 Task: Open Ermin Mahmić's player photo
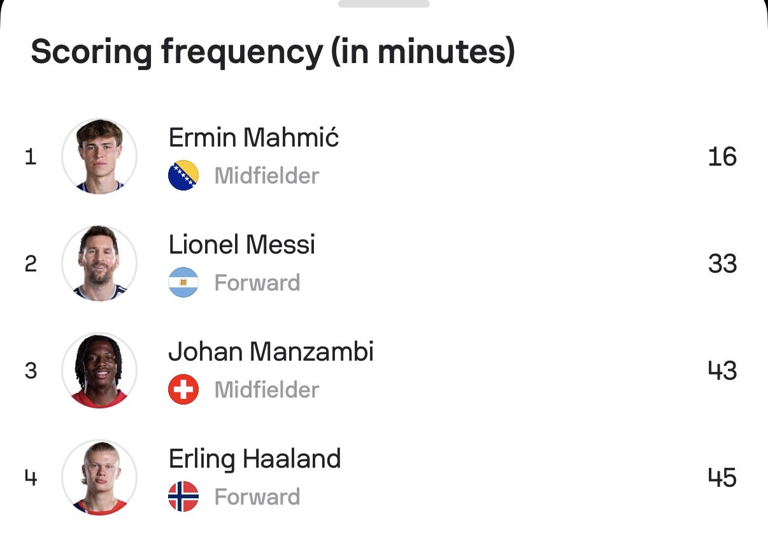point(99,156)
